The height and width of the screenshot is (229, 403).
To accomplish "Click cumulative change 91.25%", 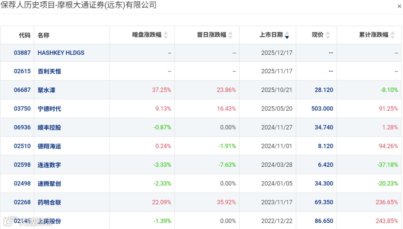I will [388, 109].
